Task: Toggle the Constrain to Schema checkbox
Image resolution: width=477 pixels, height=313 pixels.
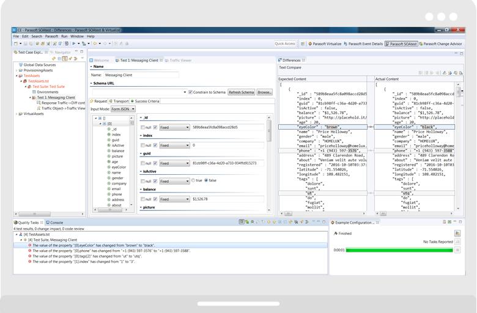Action: point(191,92)
